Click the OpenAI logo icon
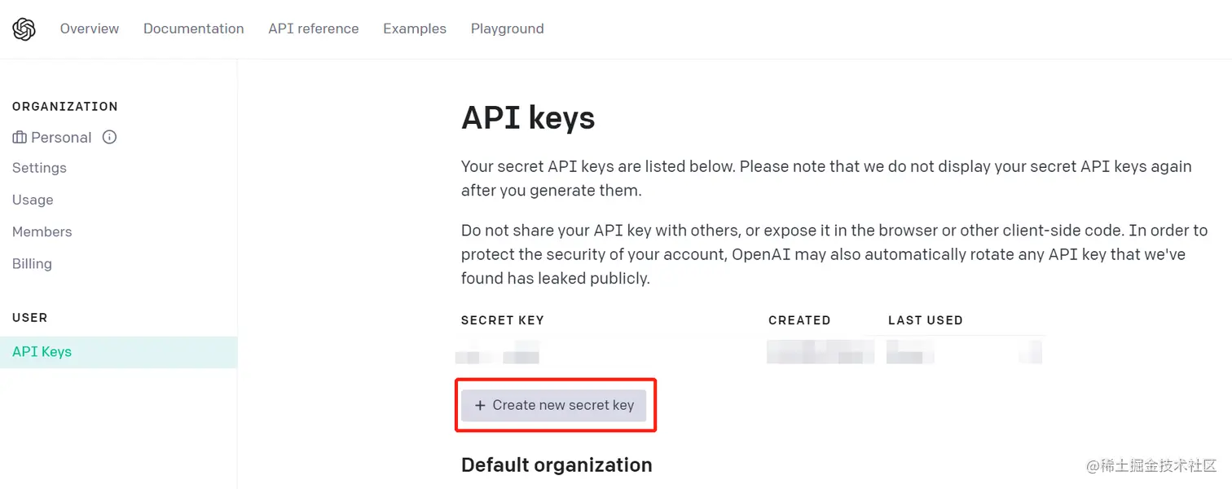Viewport: 1232px width, 489px height. coord(24,29)
